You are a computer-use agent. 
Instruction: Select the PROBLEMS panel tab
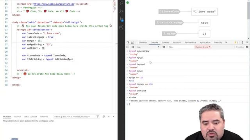click(7, 117)
